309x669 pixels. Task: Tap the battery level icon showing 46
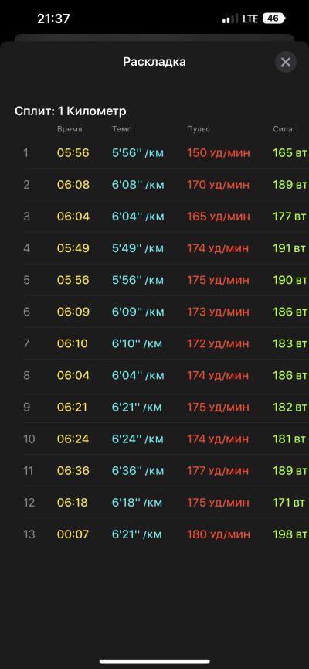[x=274, y=19]
